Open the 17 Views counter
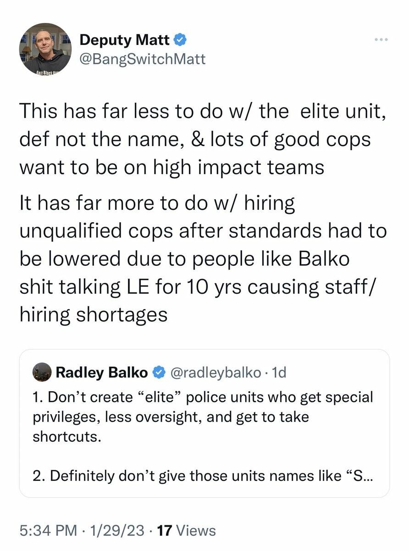The image size is (409, 551). (x=186, y=530)
